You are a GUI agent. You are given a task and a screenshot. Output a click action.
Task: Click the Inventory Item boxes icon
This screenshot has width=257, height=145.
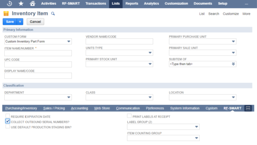click(6, 14)
